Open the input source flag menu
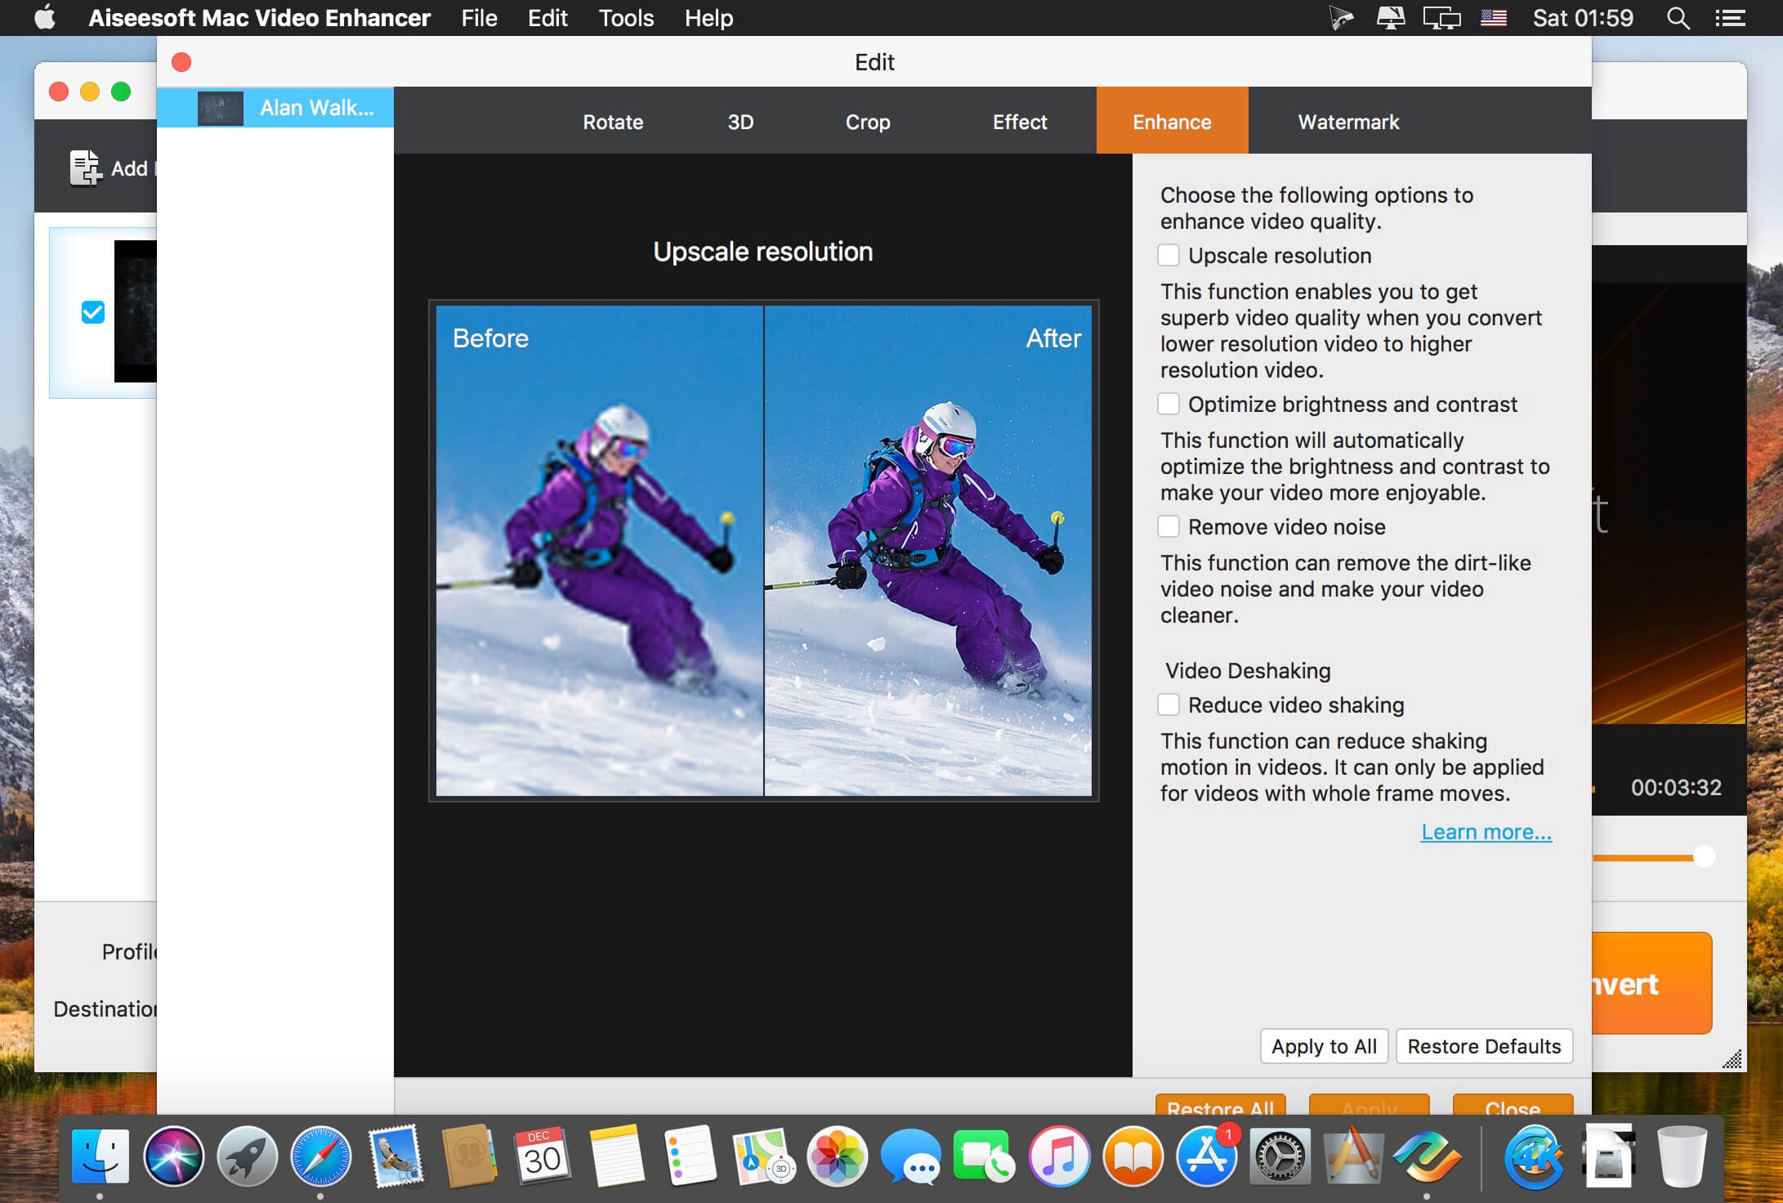1783x1203 pixels. 1493,18
